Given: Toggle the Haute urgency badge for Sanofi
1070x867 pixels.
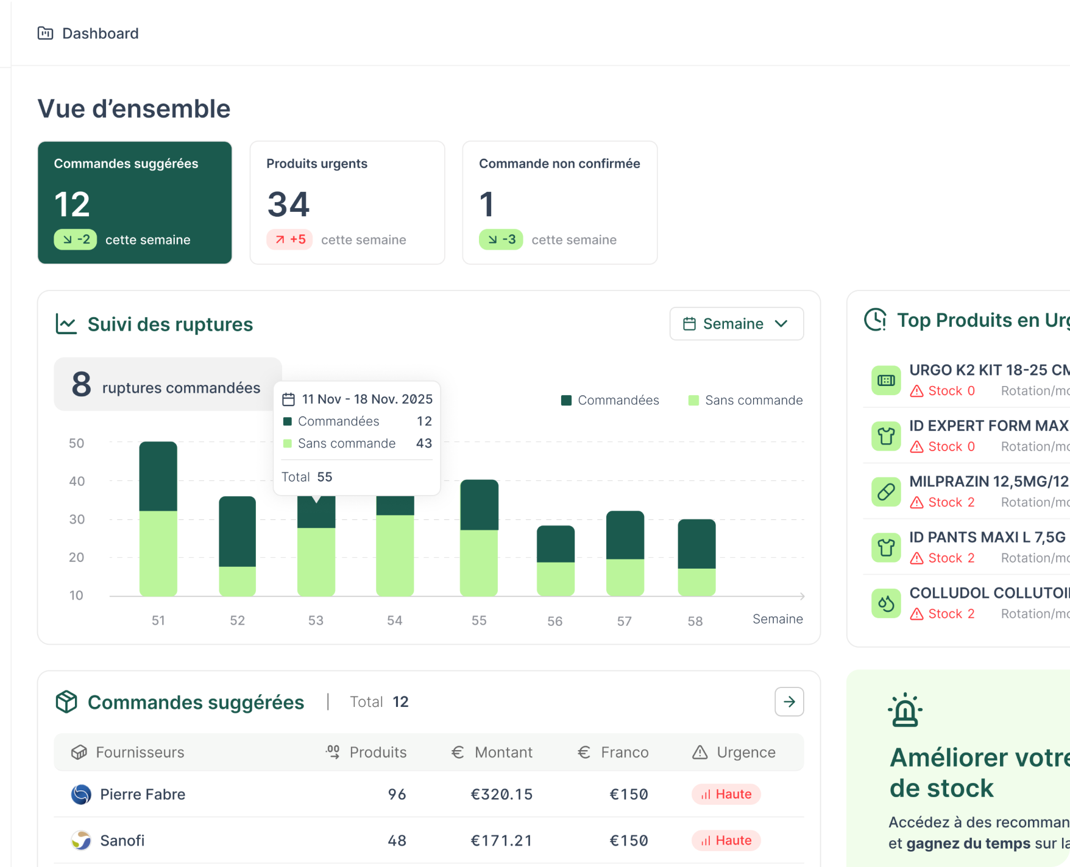Looking at the screenshot, I should pyautogui.click(x=726, y=840).
